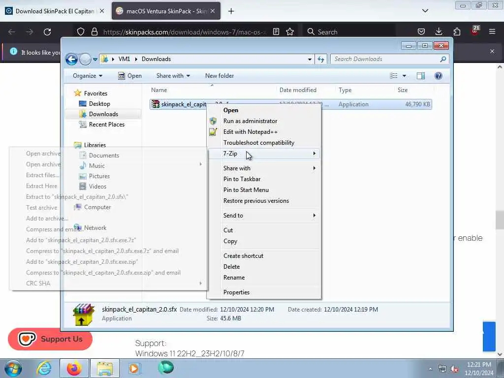This screenshot has width=504, height=378.
Task: Switch to Firefox in the taskbar
Action: tap(74, 368)
